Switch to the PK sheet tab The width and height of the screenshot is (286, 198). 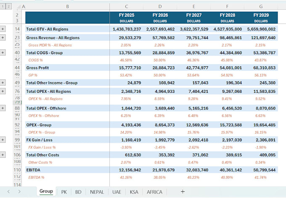(x=64, y=192)
